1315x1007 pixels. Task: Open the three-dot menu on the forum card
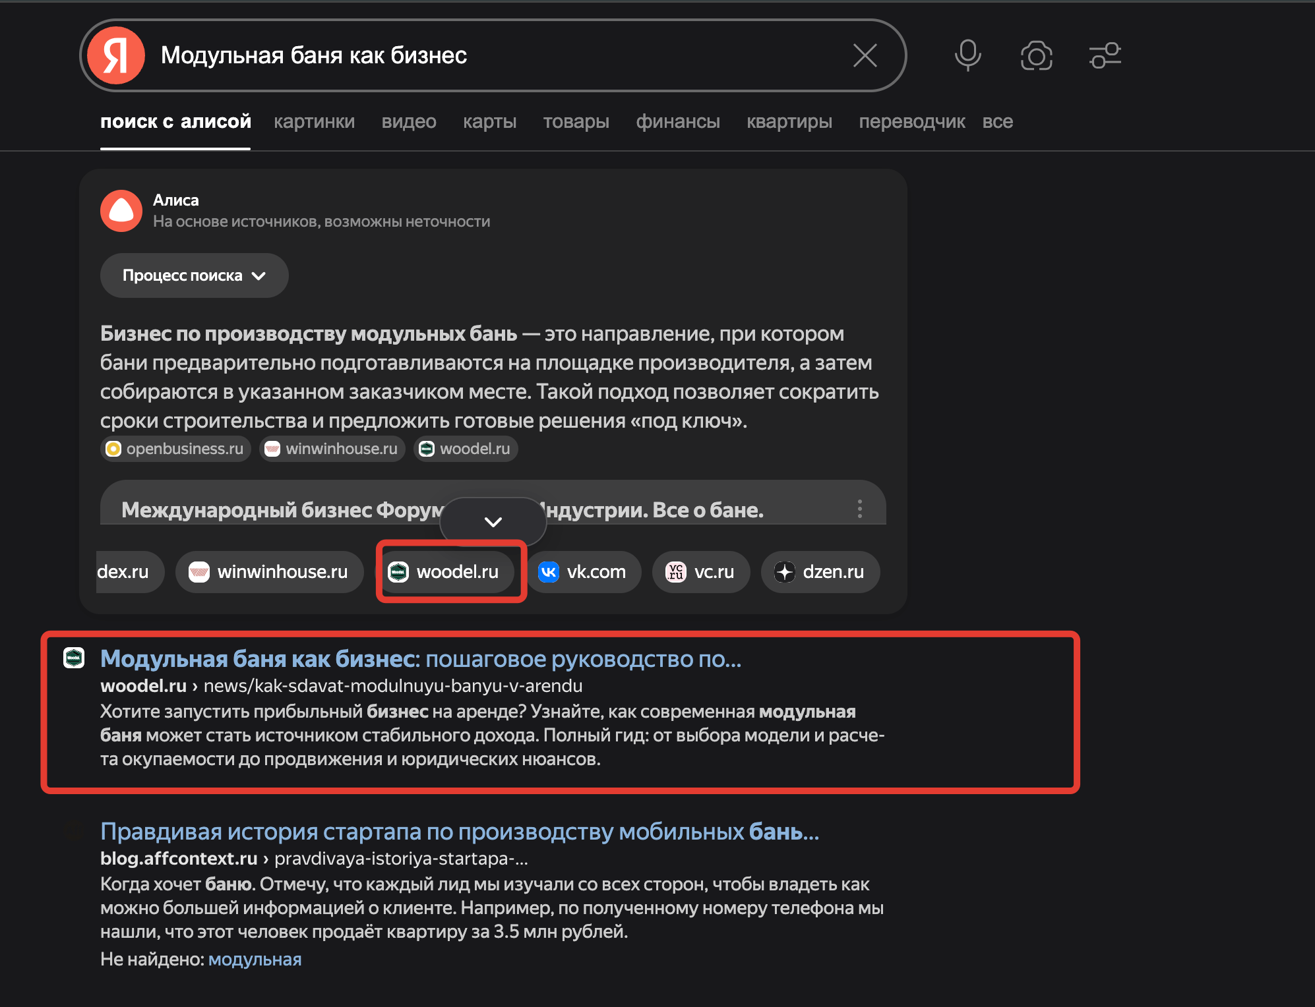pos(859,508)
